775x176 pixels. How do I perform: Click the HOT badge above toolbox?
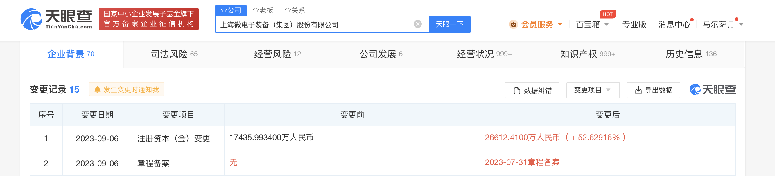click(x=607, y=14)
